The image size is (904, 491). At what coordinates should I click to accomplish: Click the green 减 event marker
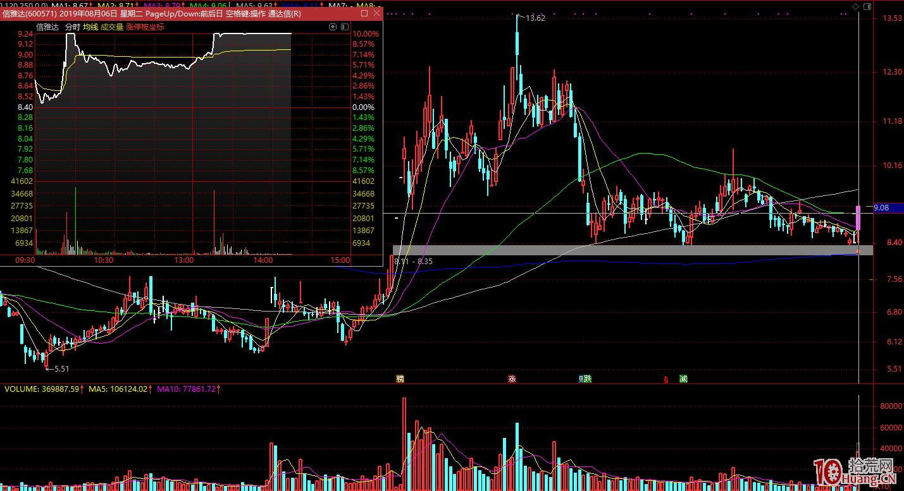pos(683,379)
